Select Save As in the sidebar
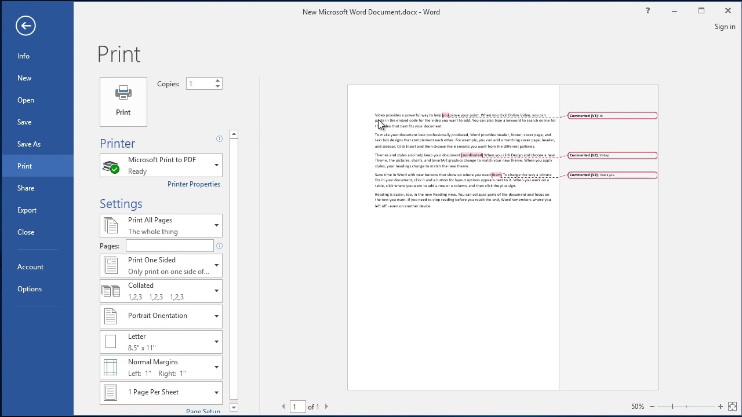Image resolution: width=742 pixels, height=417 pixels. 29,144
